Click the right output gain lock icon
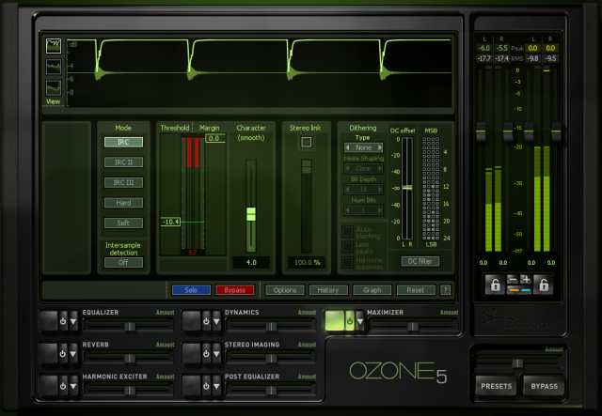Screen dimensions: 602x416 pyautogui.click(x=544, y=285)
